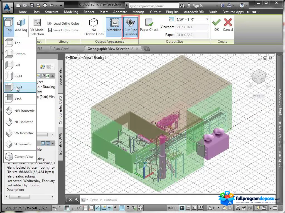The image size is (285, 213).
Task: Click the Isolate Objects lightbulb icon
Action: coord(258,208)
